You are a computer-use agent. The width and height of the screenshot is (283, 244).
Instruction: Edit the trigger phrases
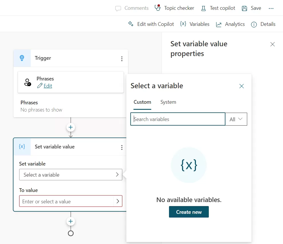(48, 86)
